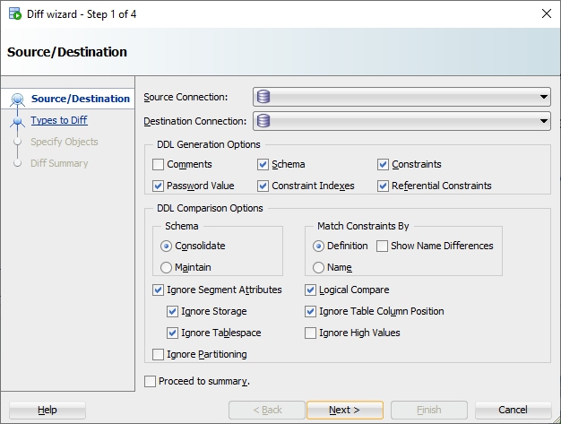Click the Types to Diff step marker icon

click(17, 121)
